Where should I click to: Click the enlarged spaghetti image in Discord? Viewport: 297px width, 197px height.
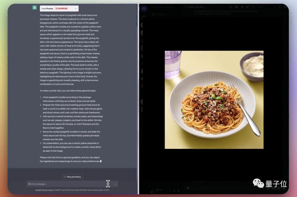[x=214, y=100]
